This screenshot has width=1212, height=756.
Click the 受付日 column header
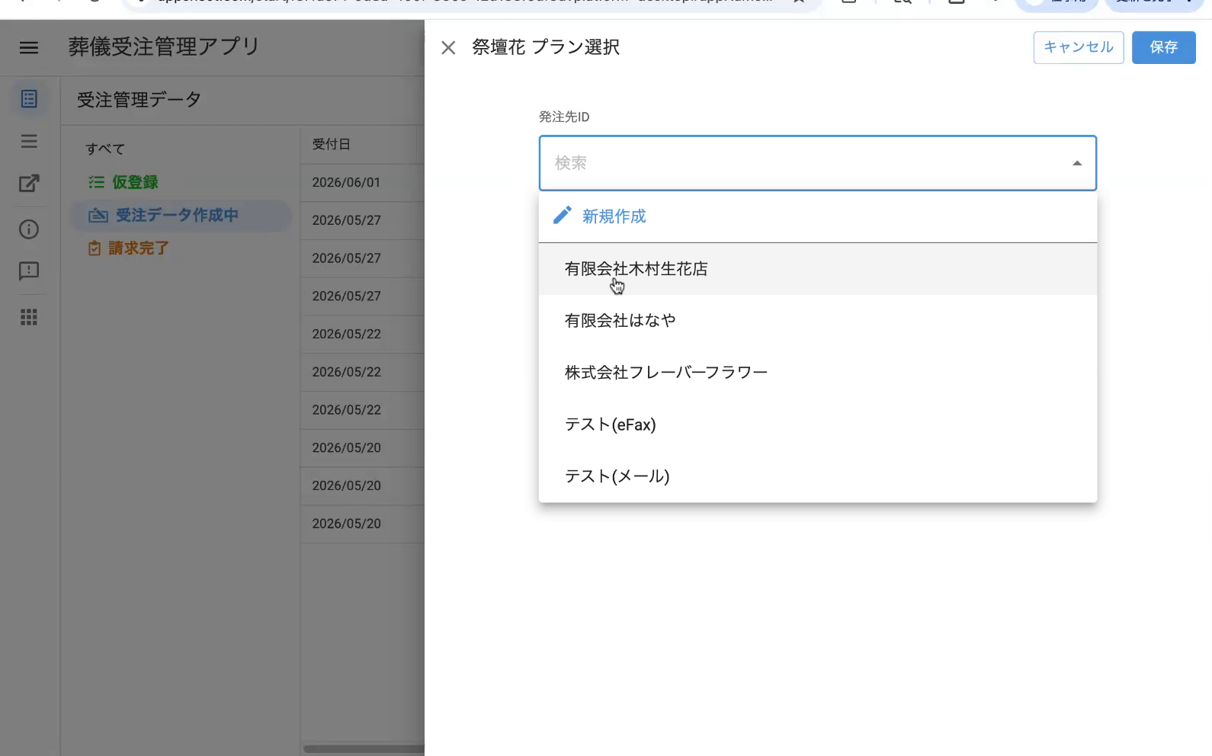click(x=331, y=144)
